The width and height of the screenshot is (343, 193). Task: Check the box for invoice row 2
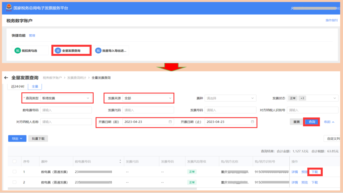pyautogui.click(x=15, y=182)
